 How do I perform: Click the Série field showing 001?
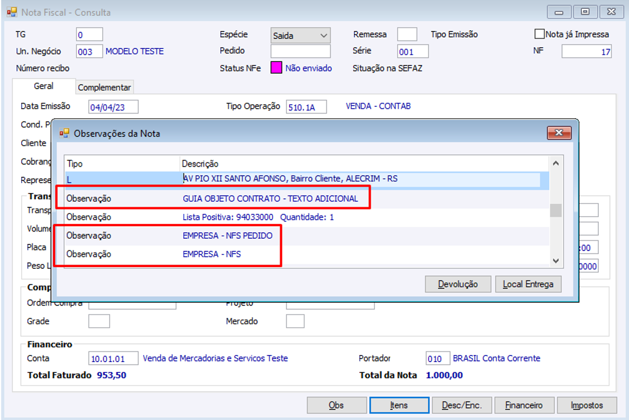tap(413, 51)
